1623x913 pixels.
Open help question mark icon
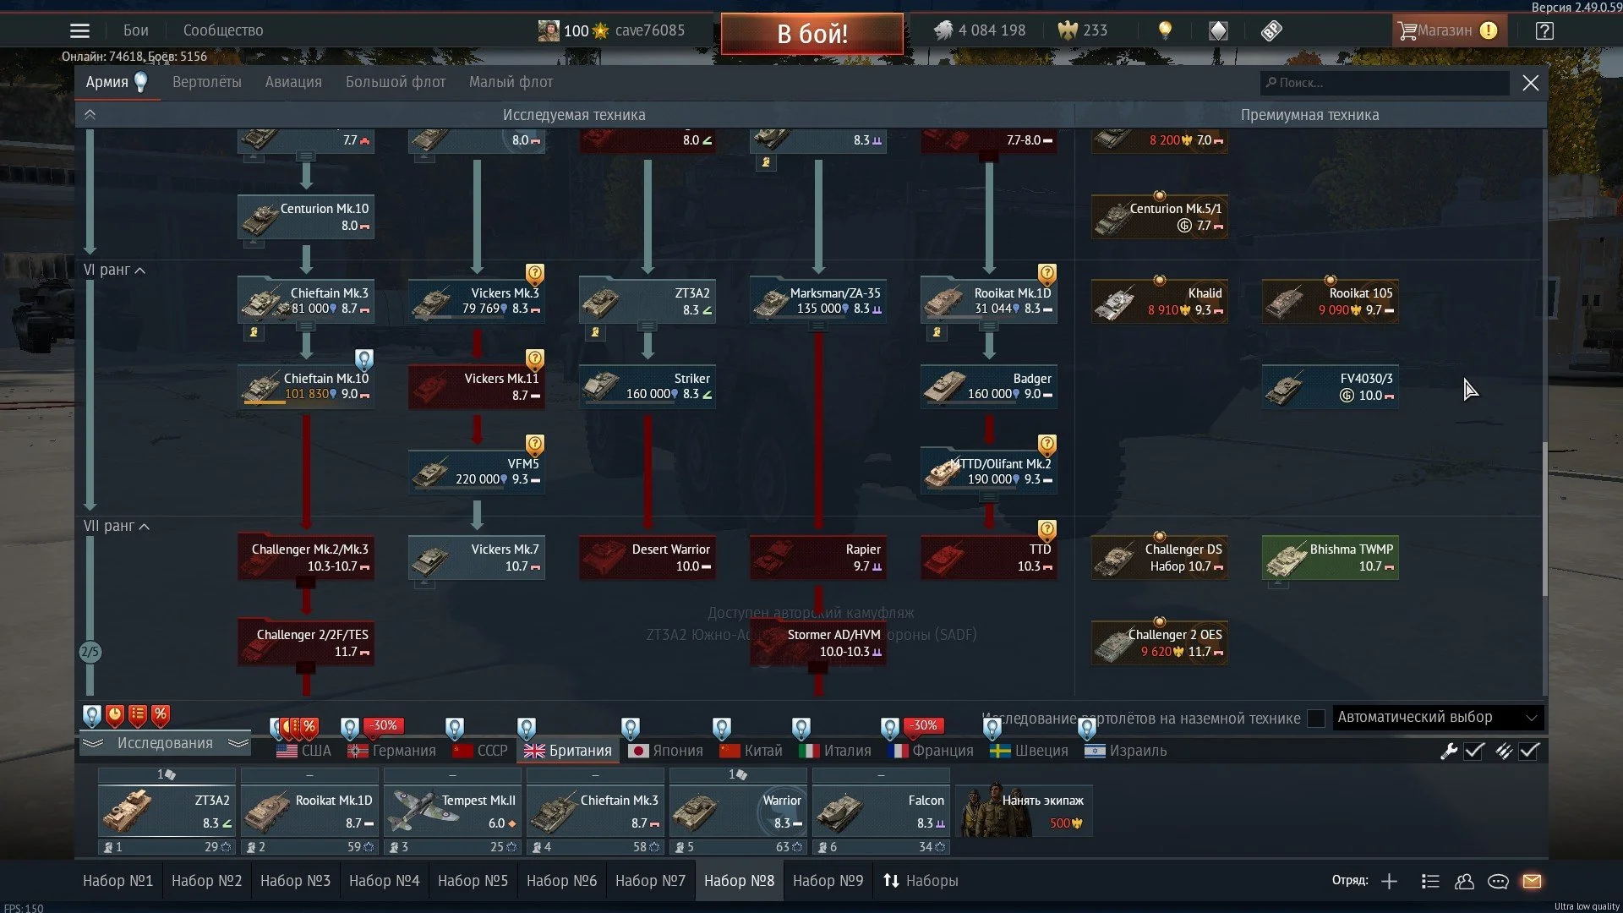tap(1544, 30)
